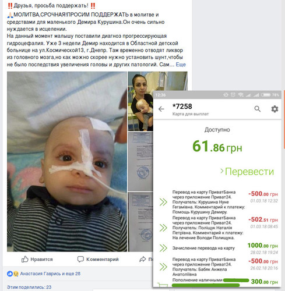Image resolution: width=285 pixels, height=291 pixels.
Task: Open the upper stamped medical document photo
Action: coord(140,162)
